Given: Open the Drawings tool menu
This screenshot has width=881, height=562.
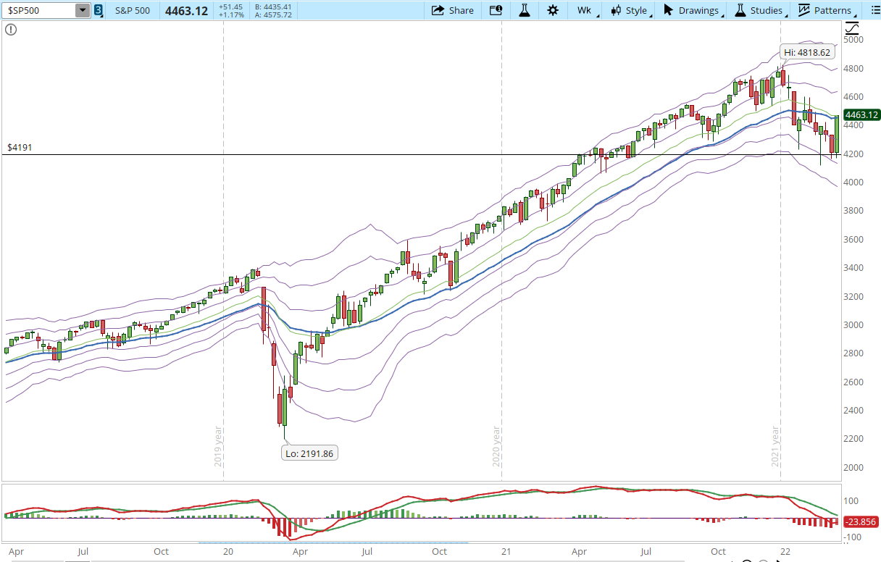Looking at the screenshot, I should coord(693,10).
